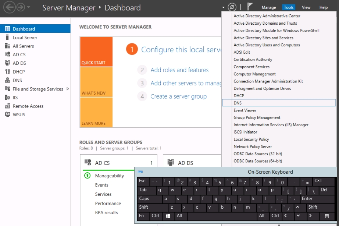Viewport: 339px width, 226px height.
Task: Choose DHCP in the Tools menu
Action: (x=239, y=96)
